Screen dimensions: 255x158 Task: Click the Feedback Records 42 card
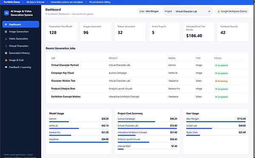[x=233, y=32]
